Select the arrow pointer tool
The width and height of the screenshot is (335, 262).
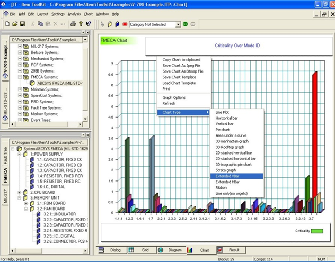pyautogui.click(x=102, y=24)
